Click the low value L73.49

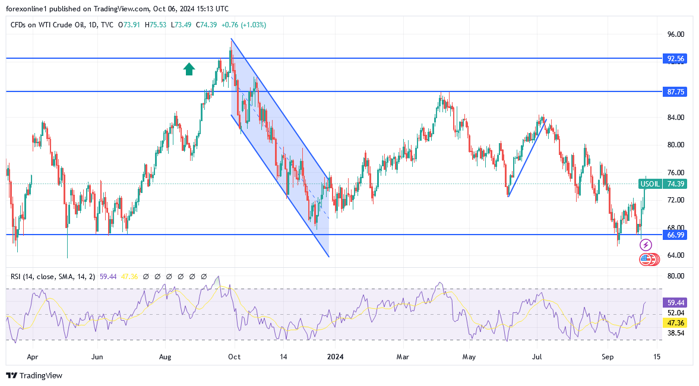[x=181, y=25]
